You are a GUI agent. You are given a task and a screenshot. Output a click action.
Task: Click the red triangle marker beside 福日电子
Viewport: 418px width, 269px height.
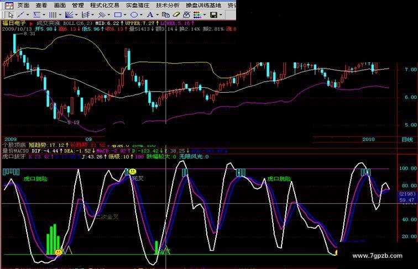point(31,24)
